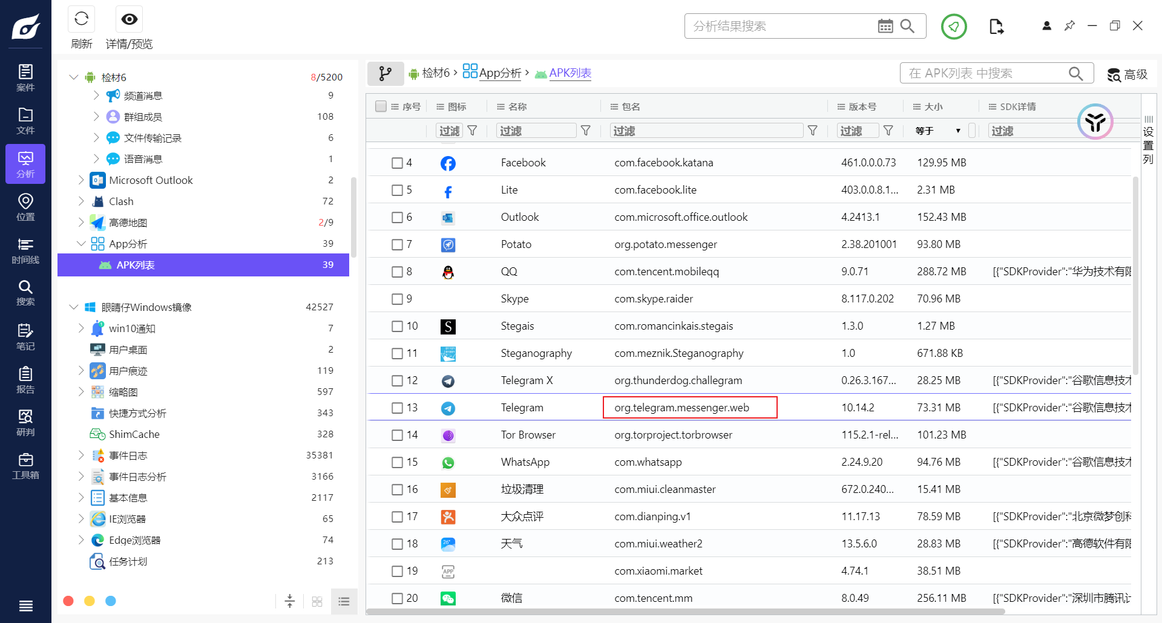Image resolution: width=1162 pixels, height=623 pixels.
Task: Check the select-all checkbox in table header
Action: point(381,106)
